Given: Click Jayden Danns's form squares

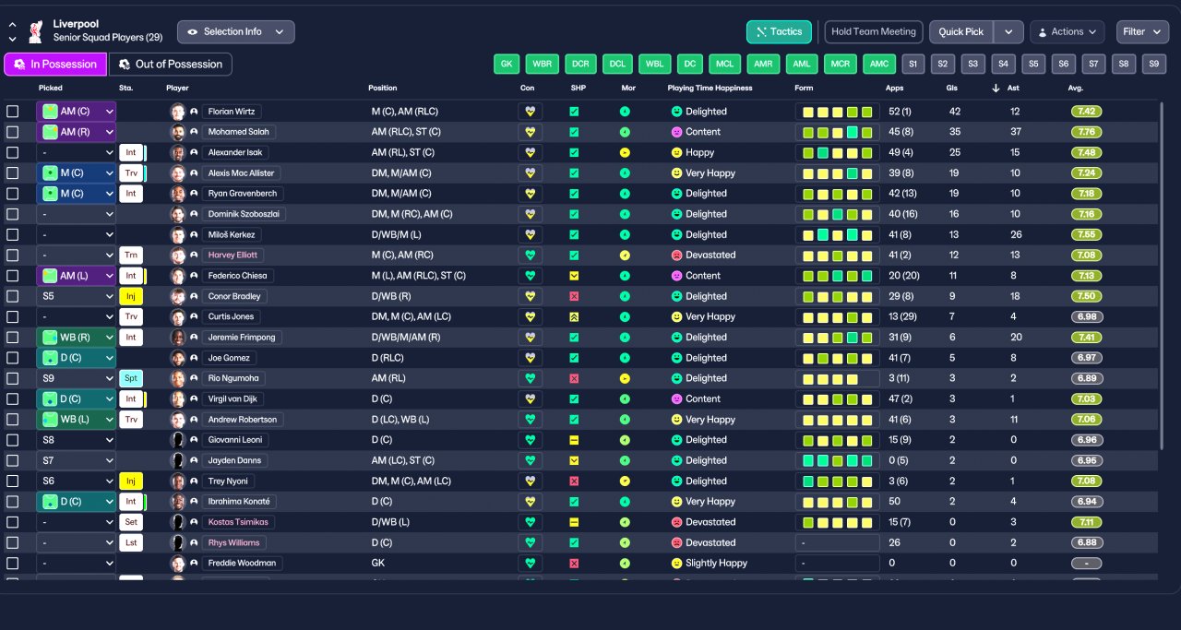Looking at the screenshot, I should tap(837, 460).
